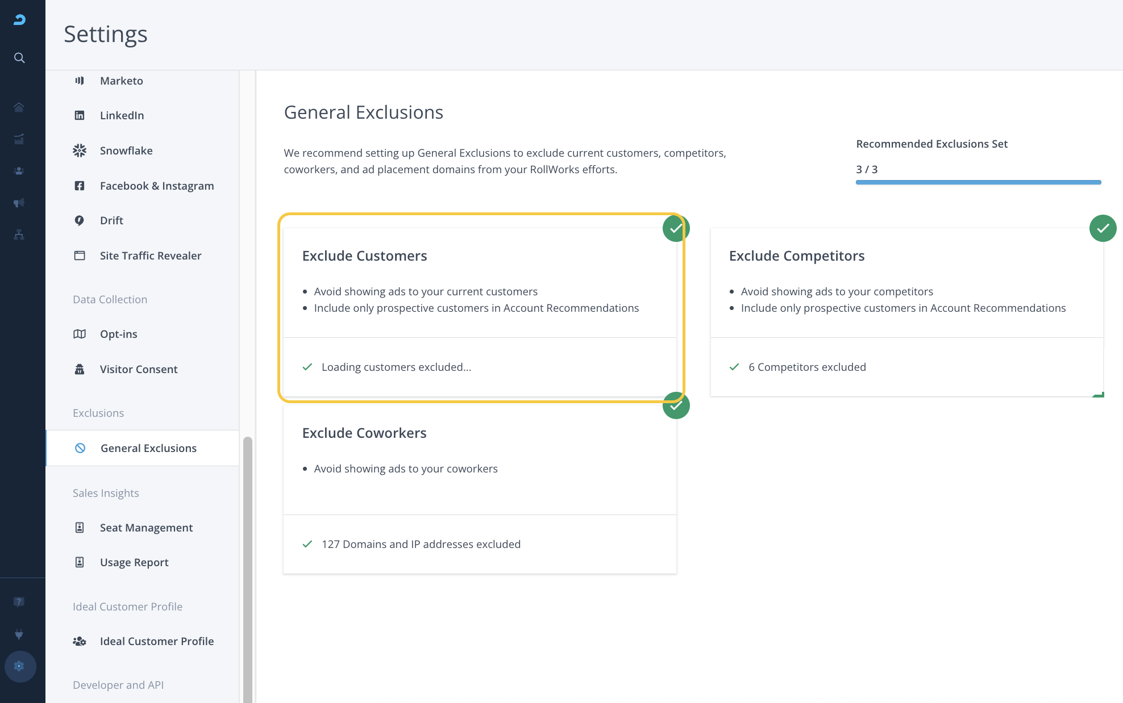Open the Site Traffic Revealer menu item
The height and width of the screenshot is (703, 1123).
pyautogui.click(x=151, y=256)
